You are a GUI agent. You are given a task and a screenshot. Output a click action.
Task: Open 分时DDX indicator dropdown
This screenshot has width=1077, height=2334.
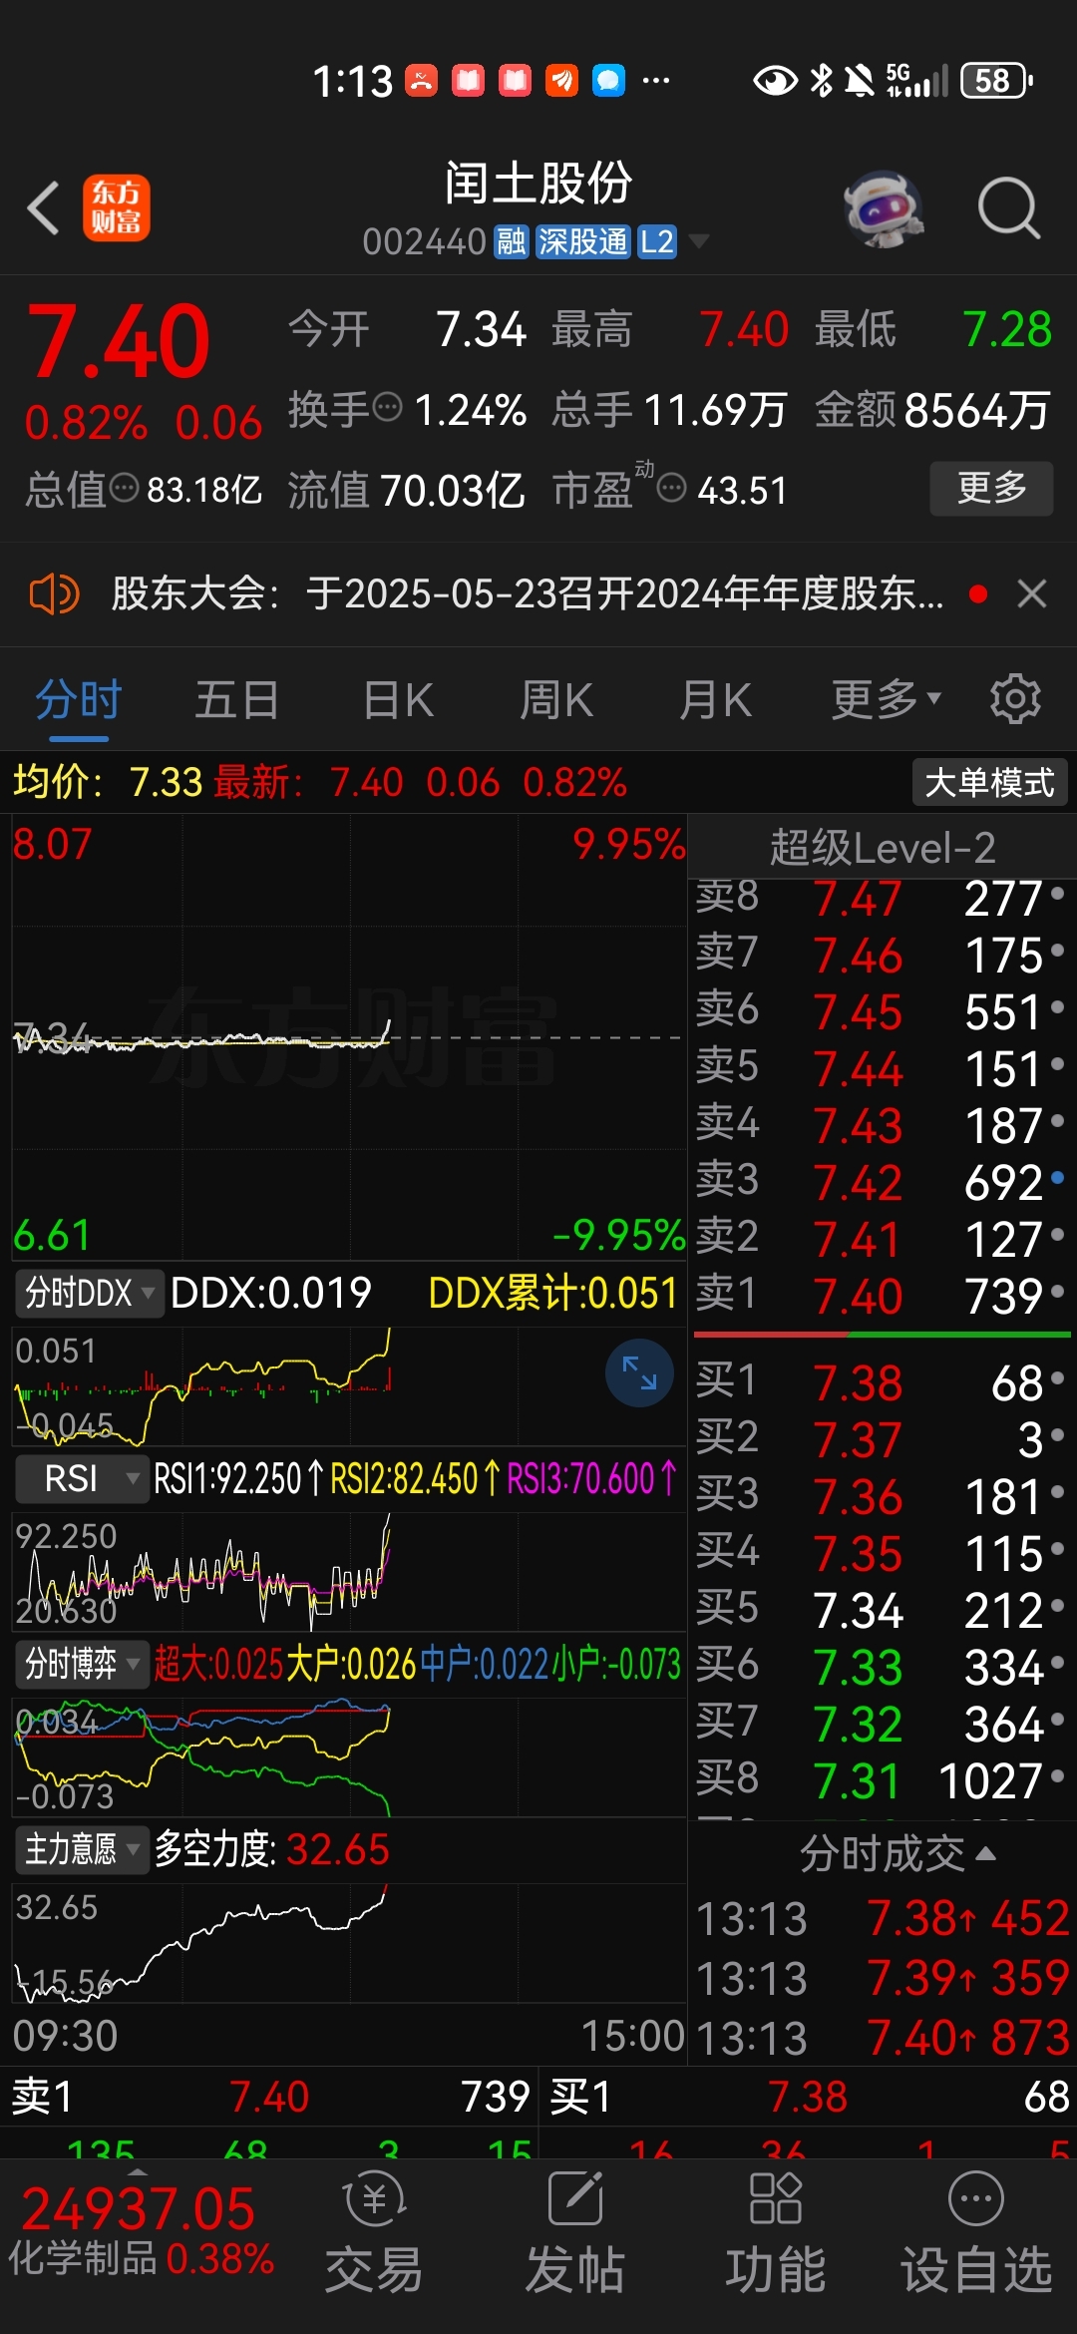(89, 1294)
